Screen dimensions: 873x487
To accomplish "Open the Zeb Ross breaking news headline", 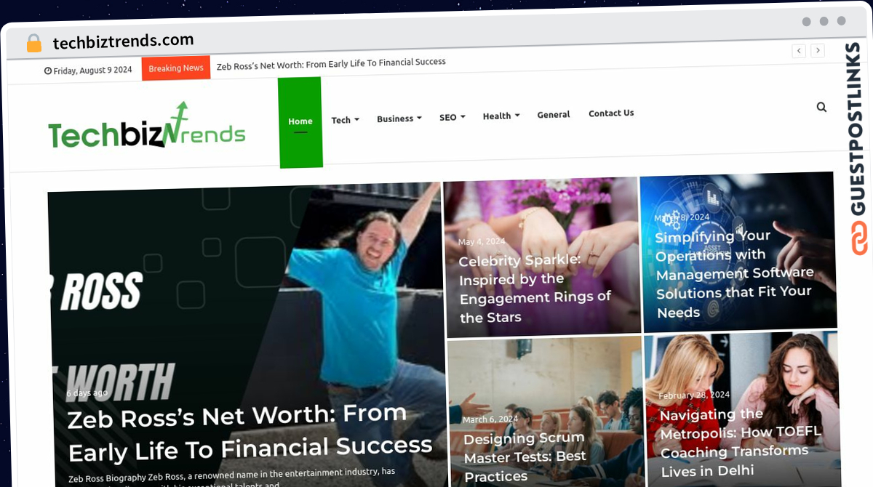I will (x=331, y=64).
